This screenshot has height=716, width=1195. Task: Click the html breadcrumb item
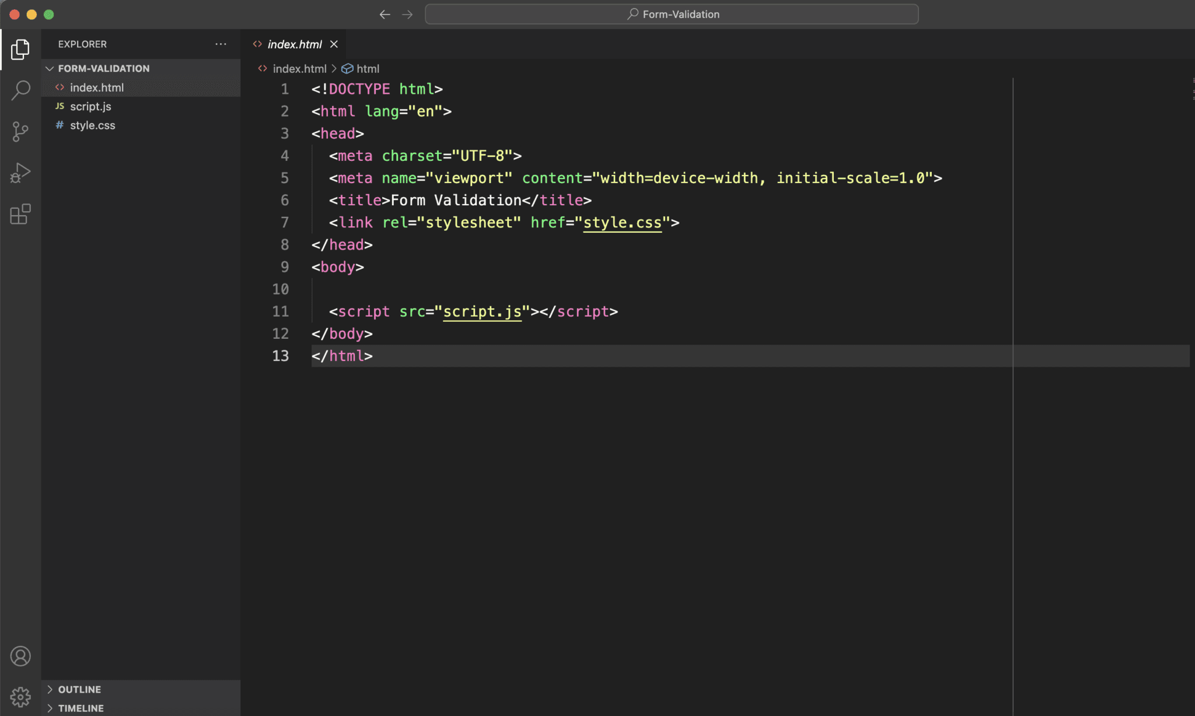(x=368, y=68)
